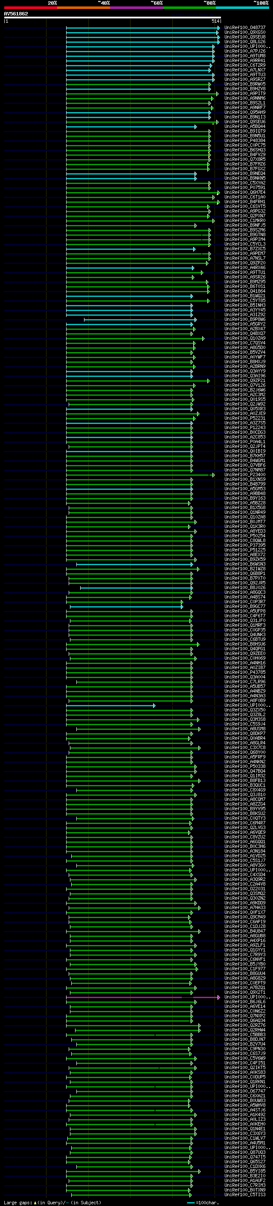
Task: Select label UniRef100_C6T2R9
Action: point(245,65)
